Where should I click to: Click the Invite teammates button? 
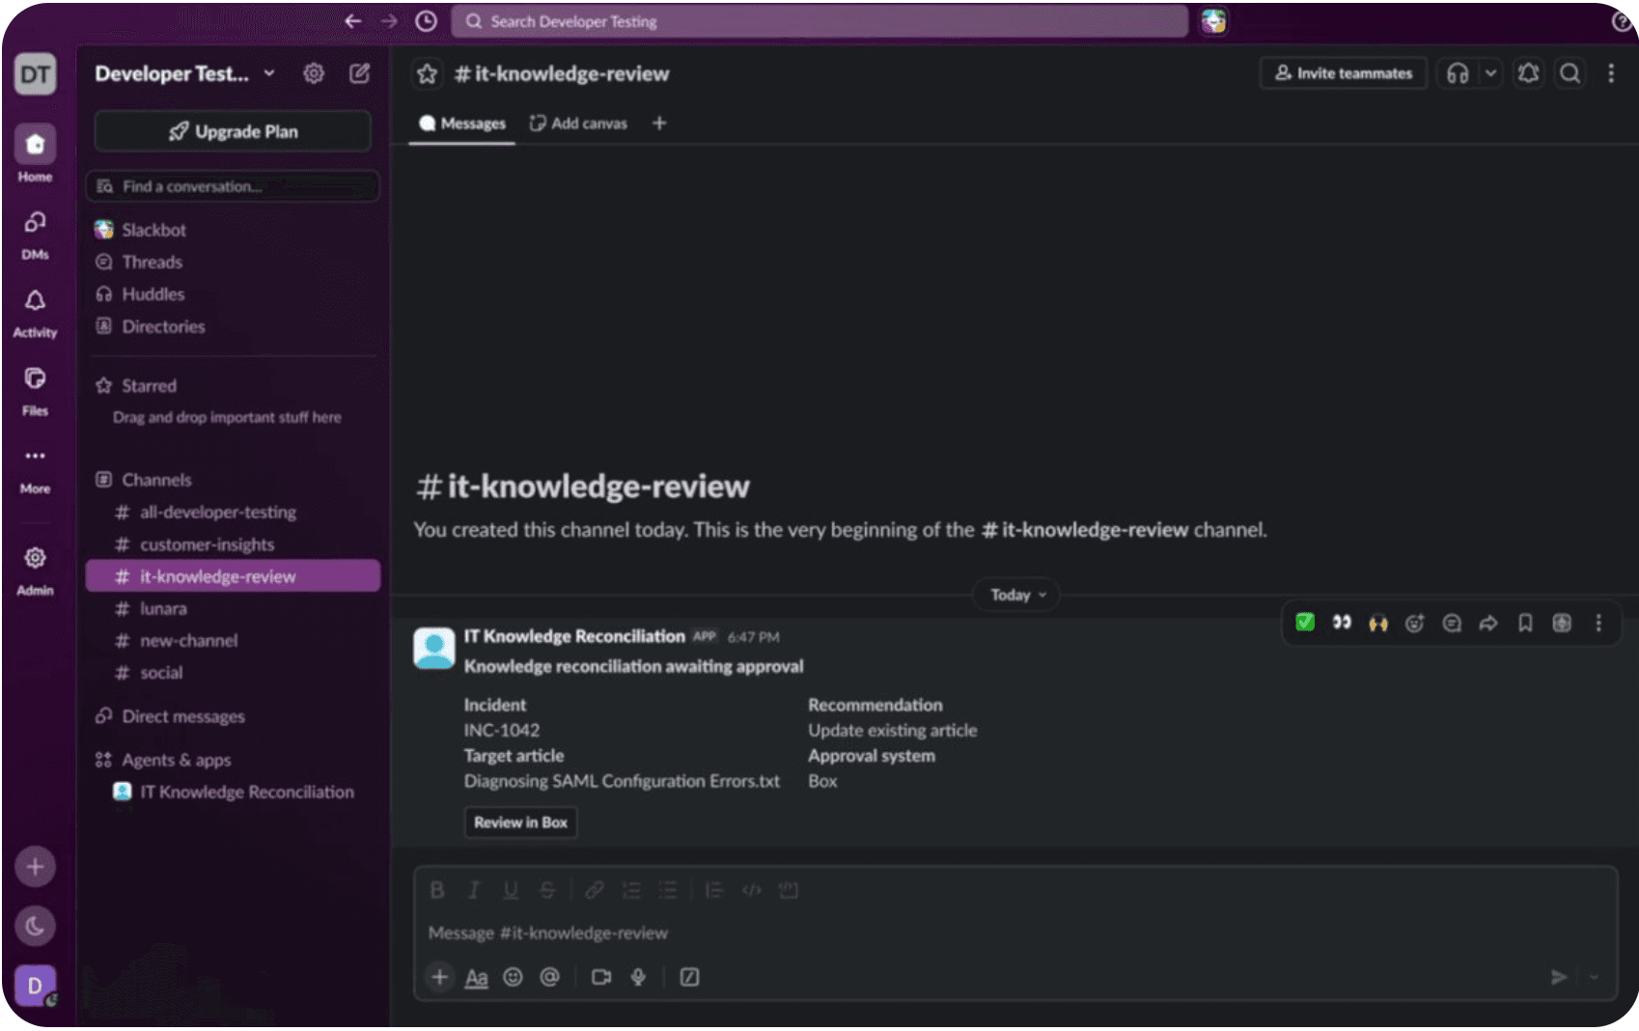coord(1344,73)
